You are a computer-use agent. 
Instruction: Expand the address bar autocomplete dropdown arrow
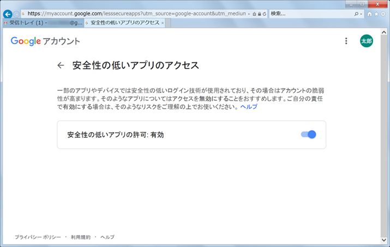(x=249, y=14)
